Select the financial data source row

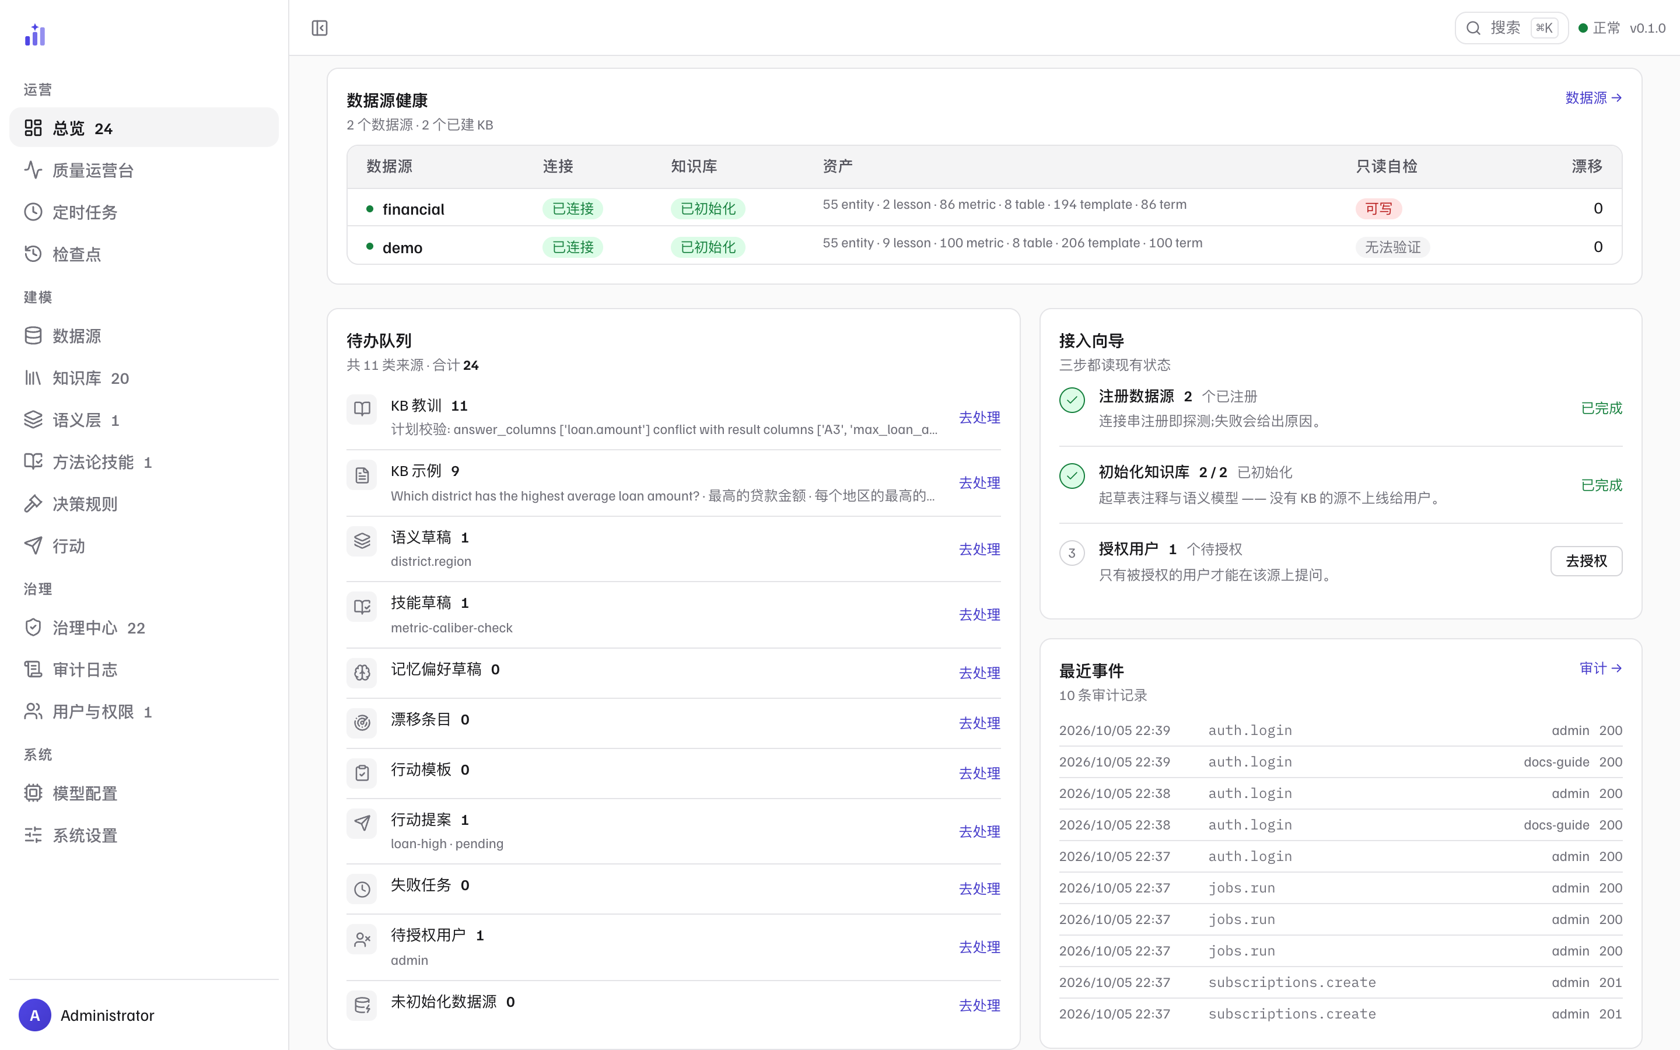[x=985, y=208]
